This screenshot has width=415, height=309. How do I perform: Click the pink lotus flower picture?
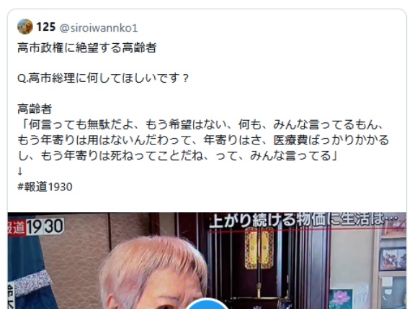pos(341,299)
